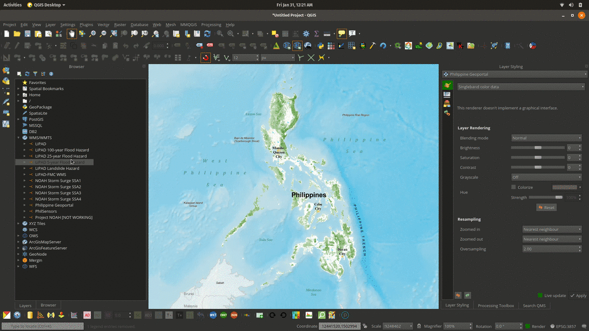
Task: Click the JSON icon in bottom toolbar
Action: (x=234, y=315)
